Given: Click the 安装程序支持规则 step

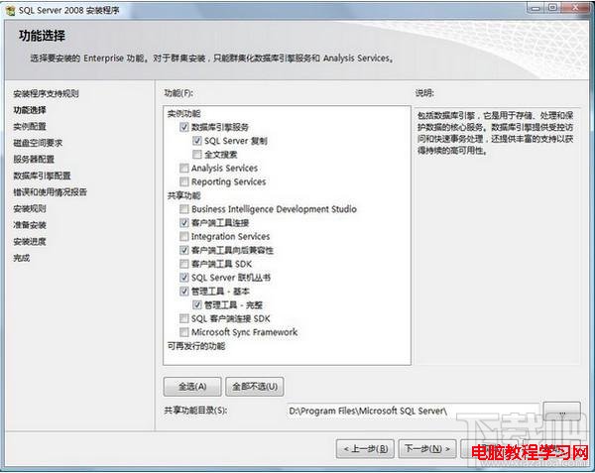Looking at the screenshot, I should tap(46, 93).
